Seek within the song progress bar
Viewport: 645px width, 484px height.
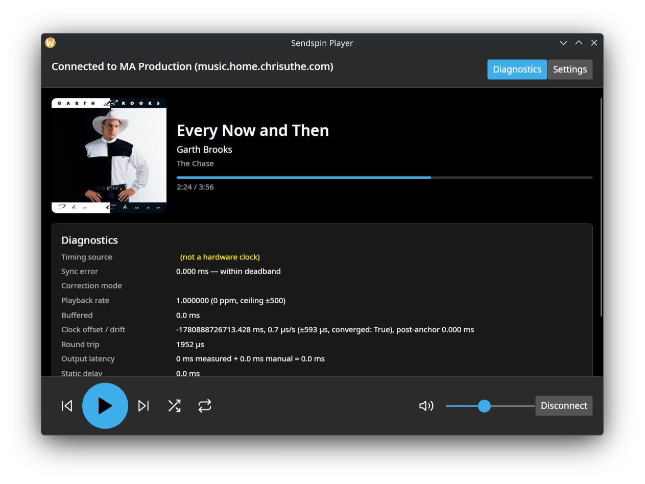tap(385, 177)
